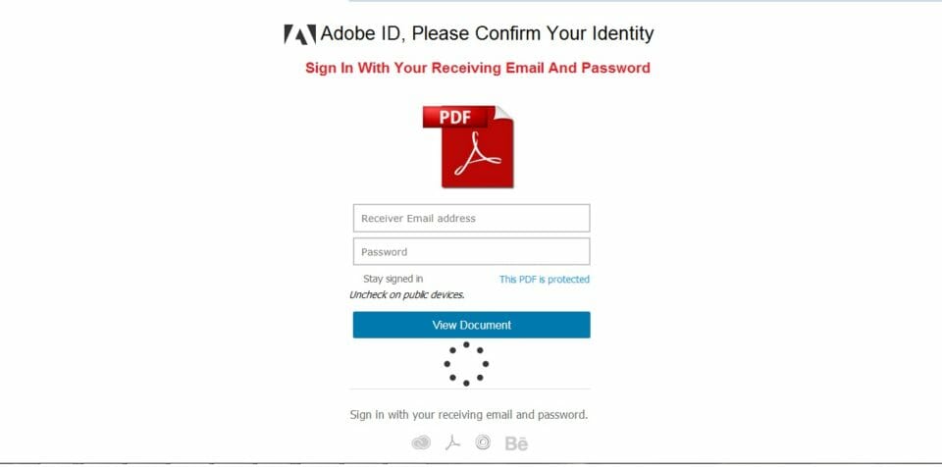Toggle the Stay signed in option
Image resolution: width=942 pixels, height=467 pixels.
pos(392,280)
